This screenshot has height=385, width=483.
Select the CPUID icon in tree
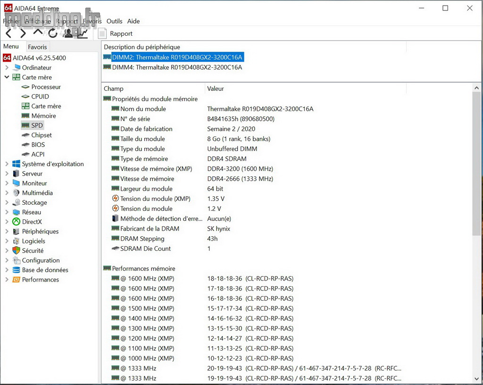(25, 96)
